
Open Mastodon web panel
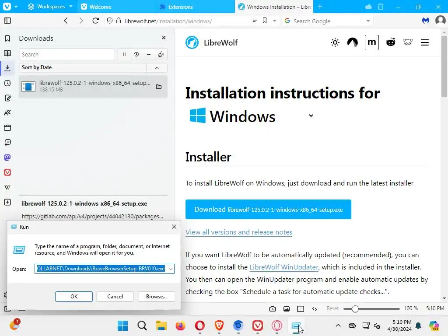click(7, 157)
